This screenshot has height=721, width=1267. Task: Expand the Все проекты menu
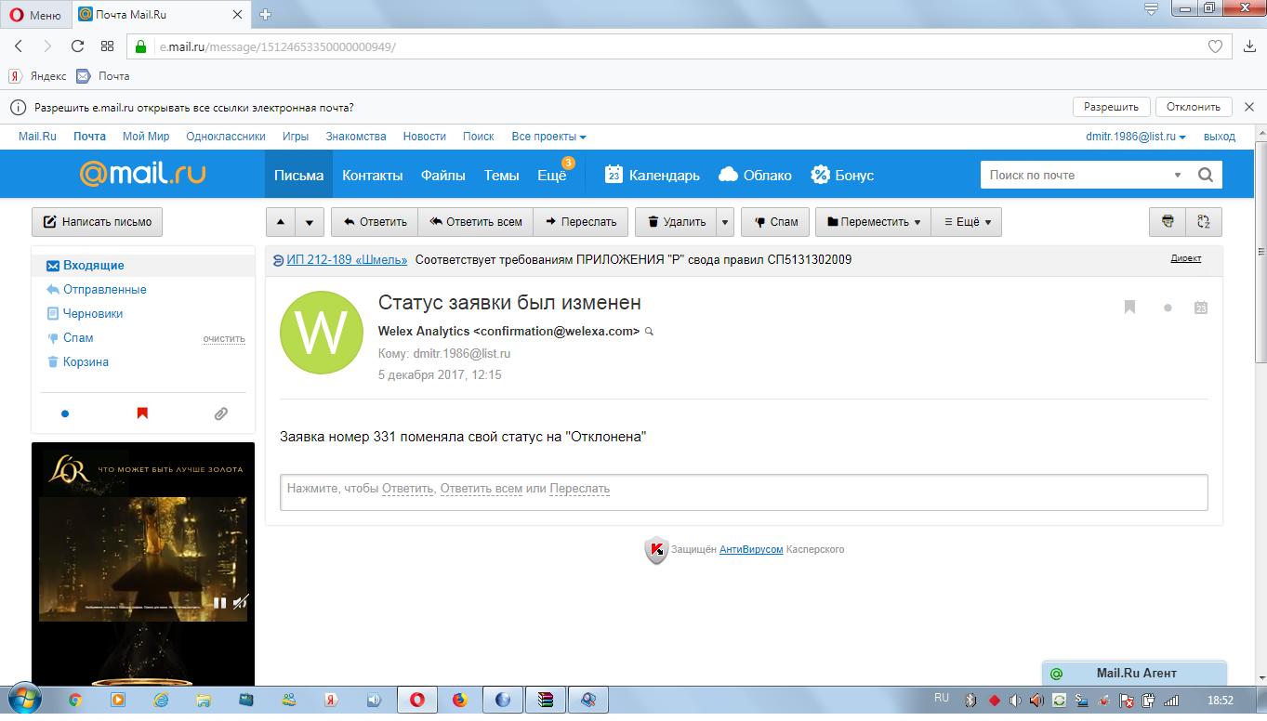coord(548,137)
